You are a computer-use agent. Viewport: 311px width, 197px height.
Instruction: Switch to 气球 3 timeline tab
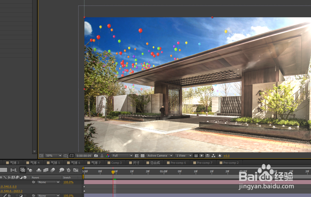pos(13,163)
